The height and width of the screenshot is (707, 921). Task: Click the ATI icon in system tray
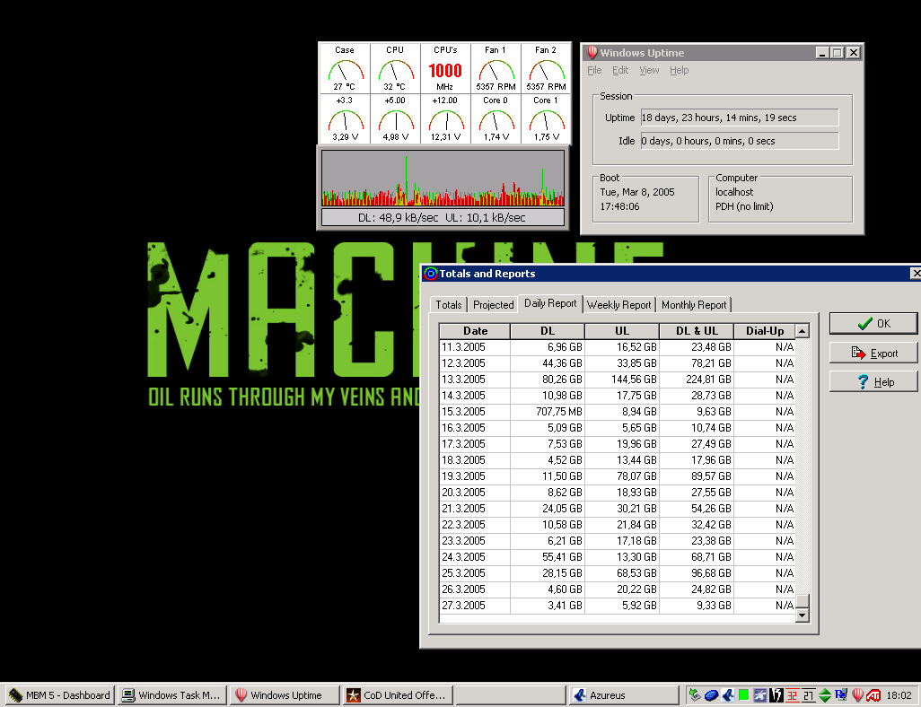pyautogui.click(x=873, y=695)
